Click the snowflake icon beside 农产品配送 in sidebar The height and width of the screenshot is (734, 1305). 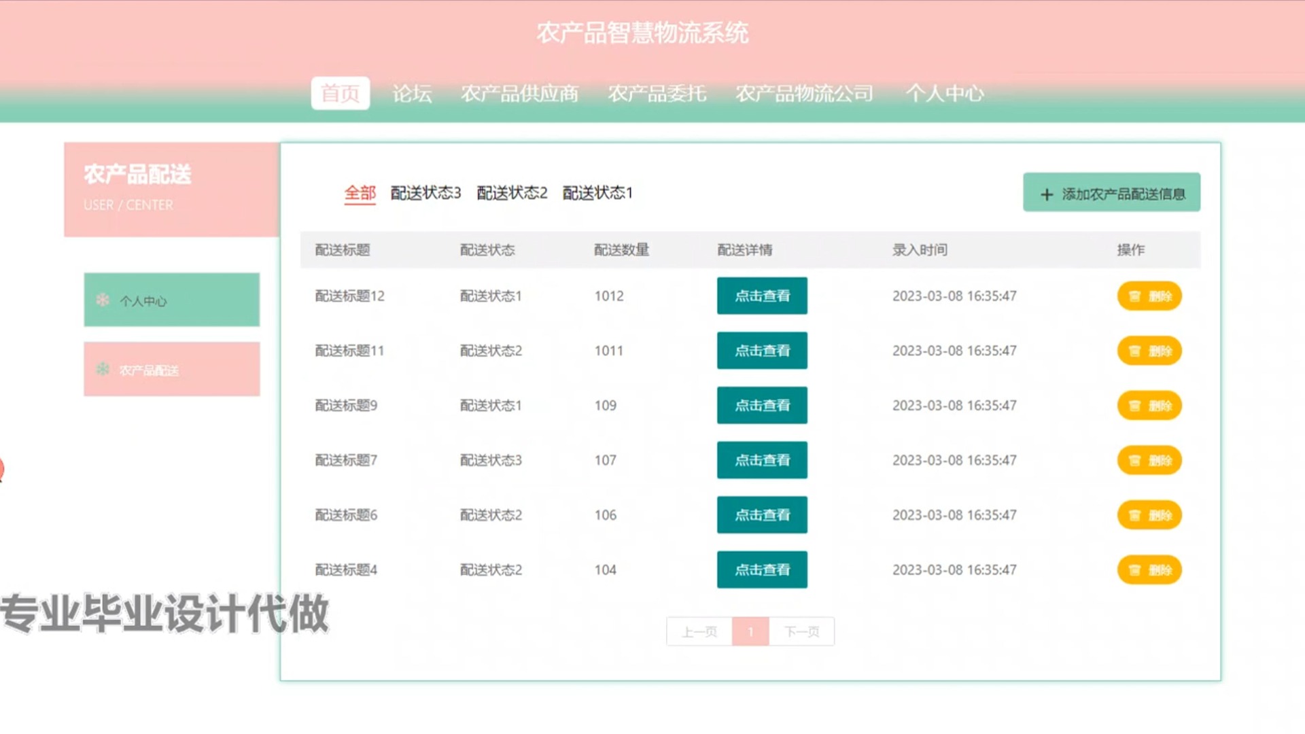[103, 369]
